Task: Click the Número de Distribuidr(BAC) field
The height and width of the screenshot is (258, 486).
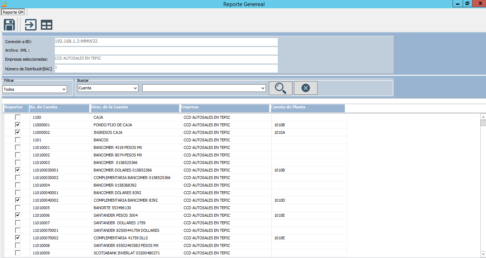Action: pos(166,68)
